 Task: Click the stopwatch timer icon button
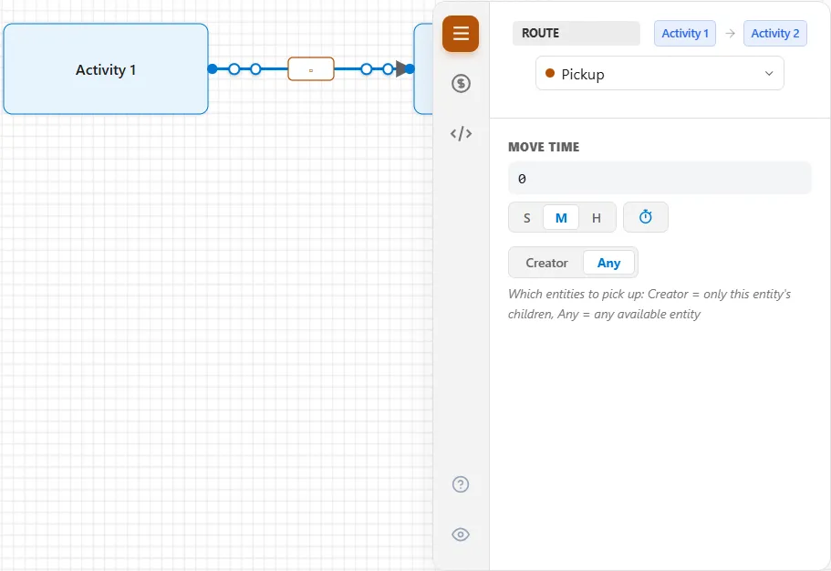(646, 217)
